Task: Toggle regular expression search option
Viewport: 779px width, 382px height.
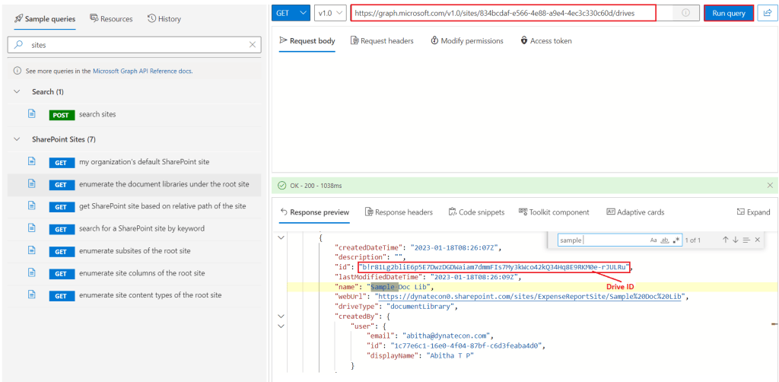Action: coord(676,240)
